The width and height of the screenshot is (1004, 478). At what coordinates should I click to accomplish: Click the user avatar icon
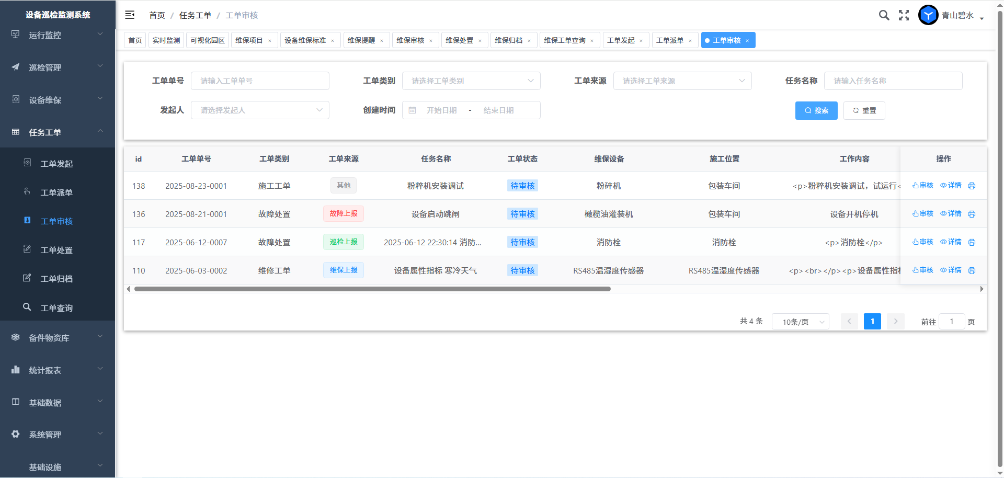click(928, 15)
